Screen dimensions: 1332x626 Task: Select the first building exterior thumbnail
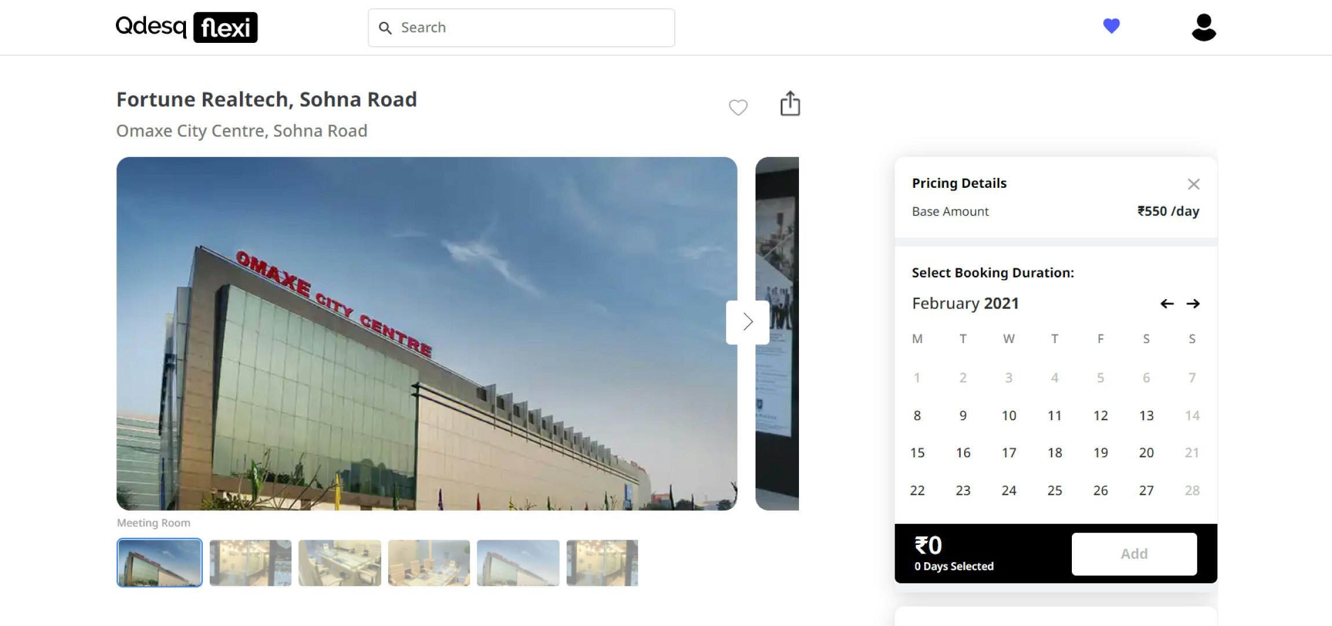click(159, 563)
